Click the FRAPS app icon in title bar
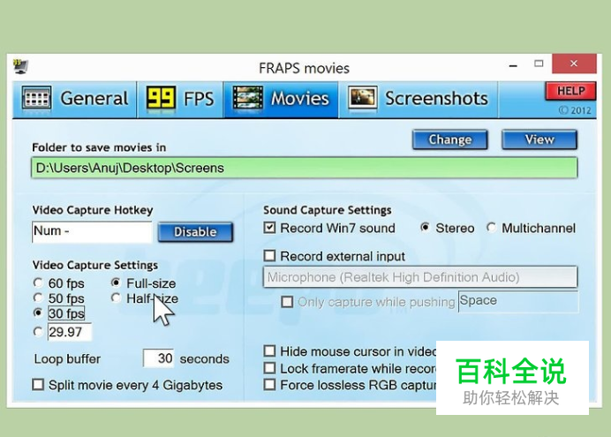This screenshot has width=611, height=437. tap(20, 66)
